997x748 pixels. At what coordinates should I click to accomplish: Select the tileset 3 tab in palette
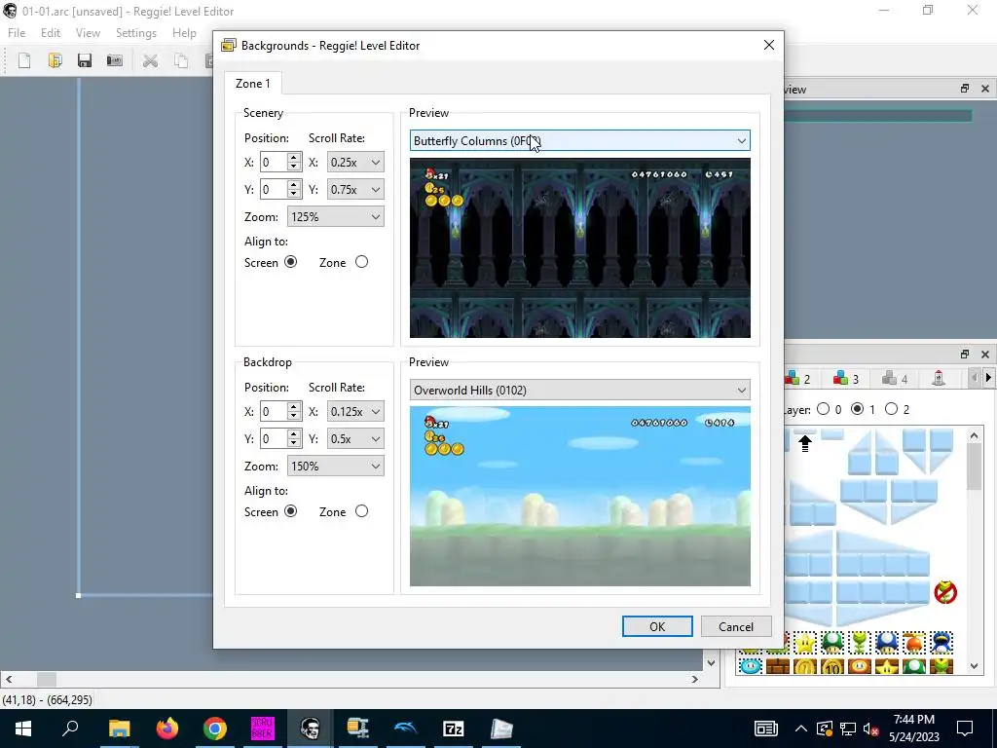846,379
